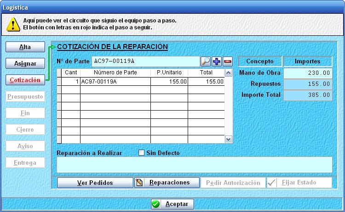Add part with blue plus icon
Image resolution: width=345 pixels, height=212 pixels.
(217, 61)
